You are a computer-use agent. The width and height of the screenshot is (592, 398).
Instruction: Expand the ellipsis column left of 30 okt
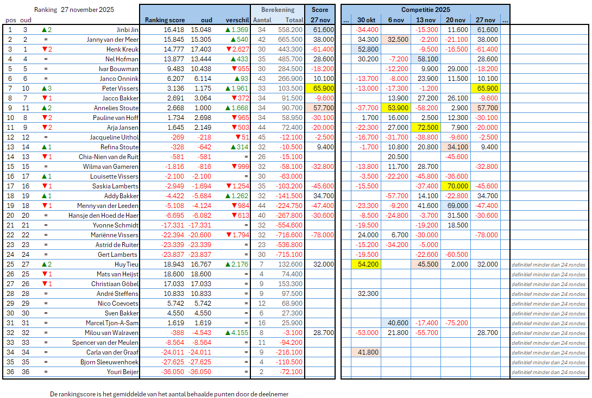pyautogui.click(x=345, y=20)
